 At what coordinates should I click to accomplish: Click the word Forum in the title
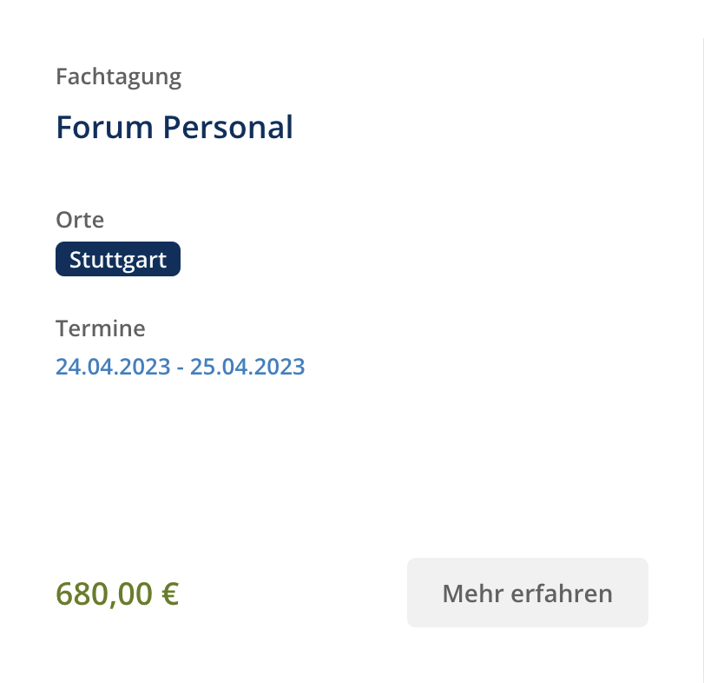(105, 127)
